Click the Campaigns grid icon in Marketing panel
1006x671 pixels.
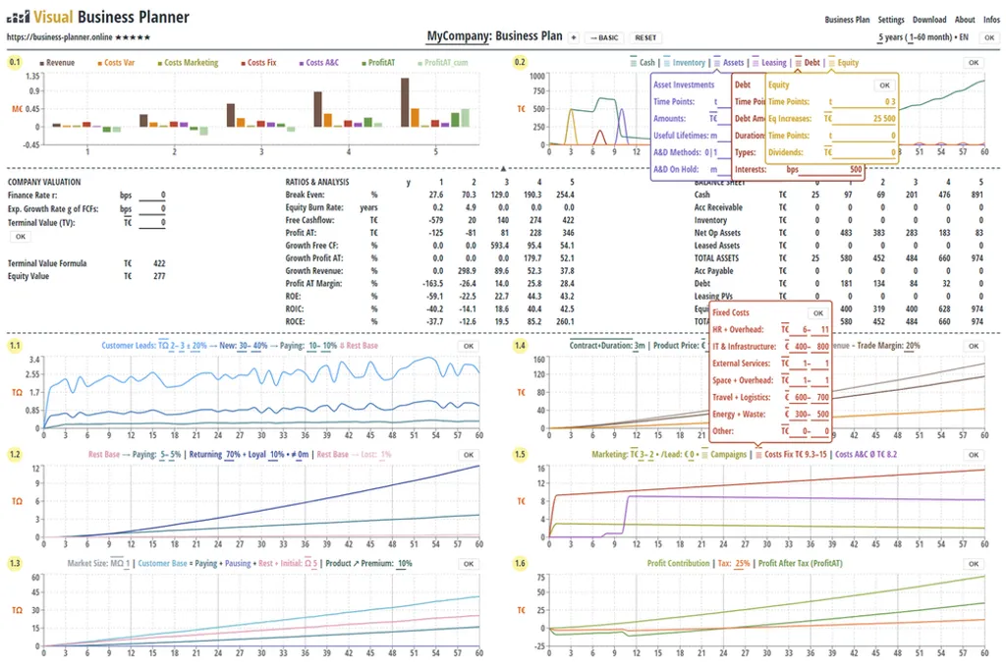(703, 455)
